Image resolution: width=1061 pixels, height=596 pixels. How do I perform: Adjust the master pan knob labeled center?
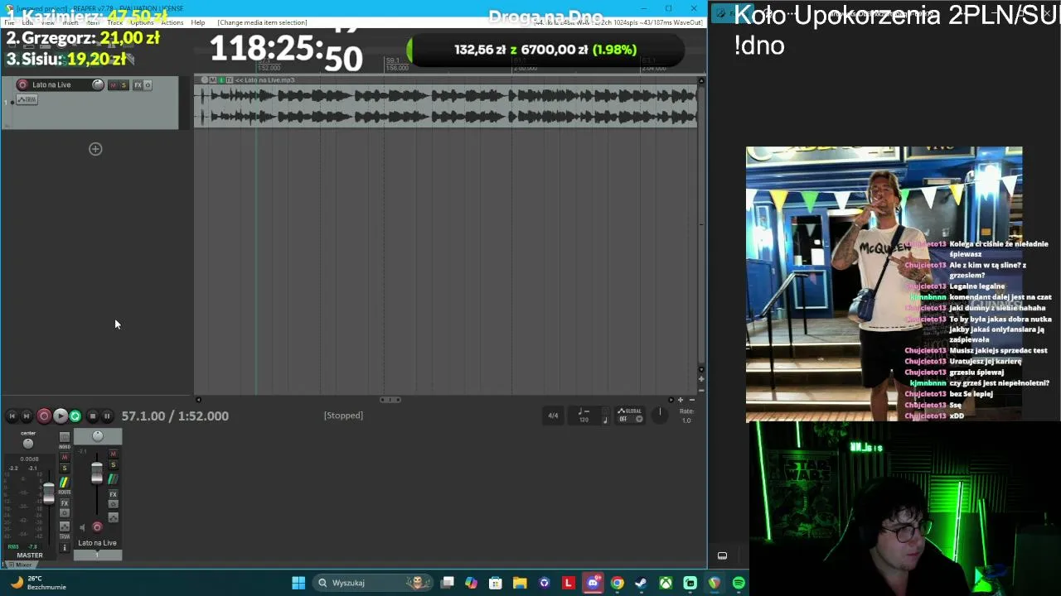tap(28, 444)
